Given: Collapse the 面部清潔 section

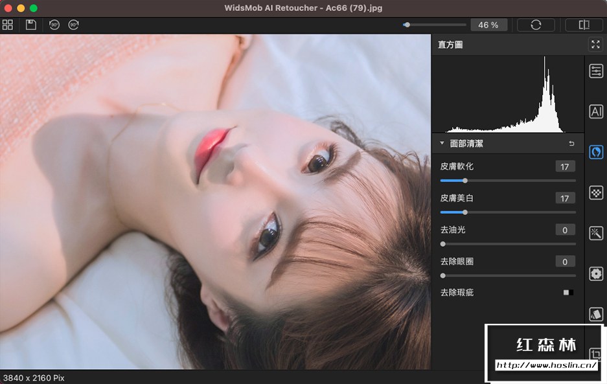Looking at the screenshot, I should 442,143.
